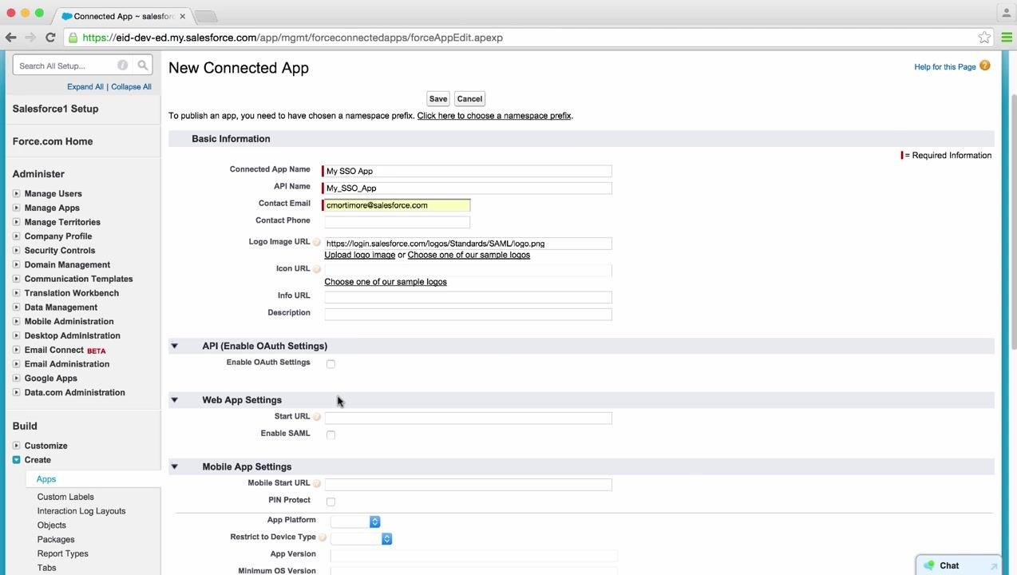
Task: Click the search magnifier in Setup search
Action: (143, 65)
